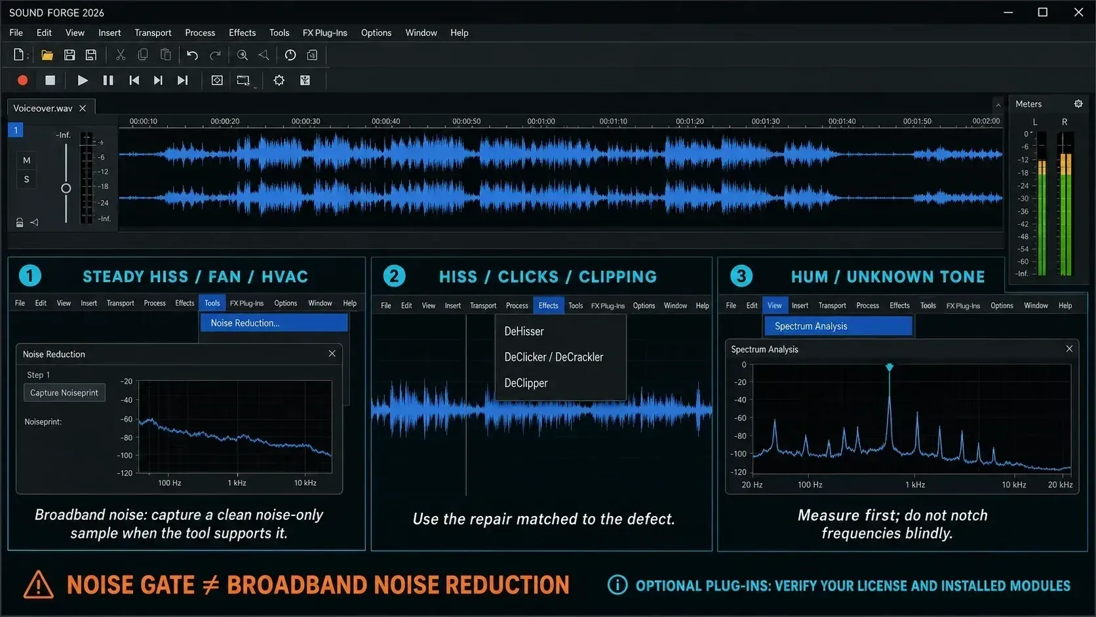The width and height of the screenshot is (1096, 617).
Task: Adjust the track 1 volume fader knob
Action: coord(66,188)
